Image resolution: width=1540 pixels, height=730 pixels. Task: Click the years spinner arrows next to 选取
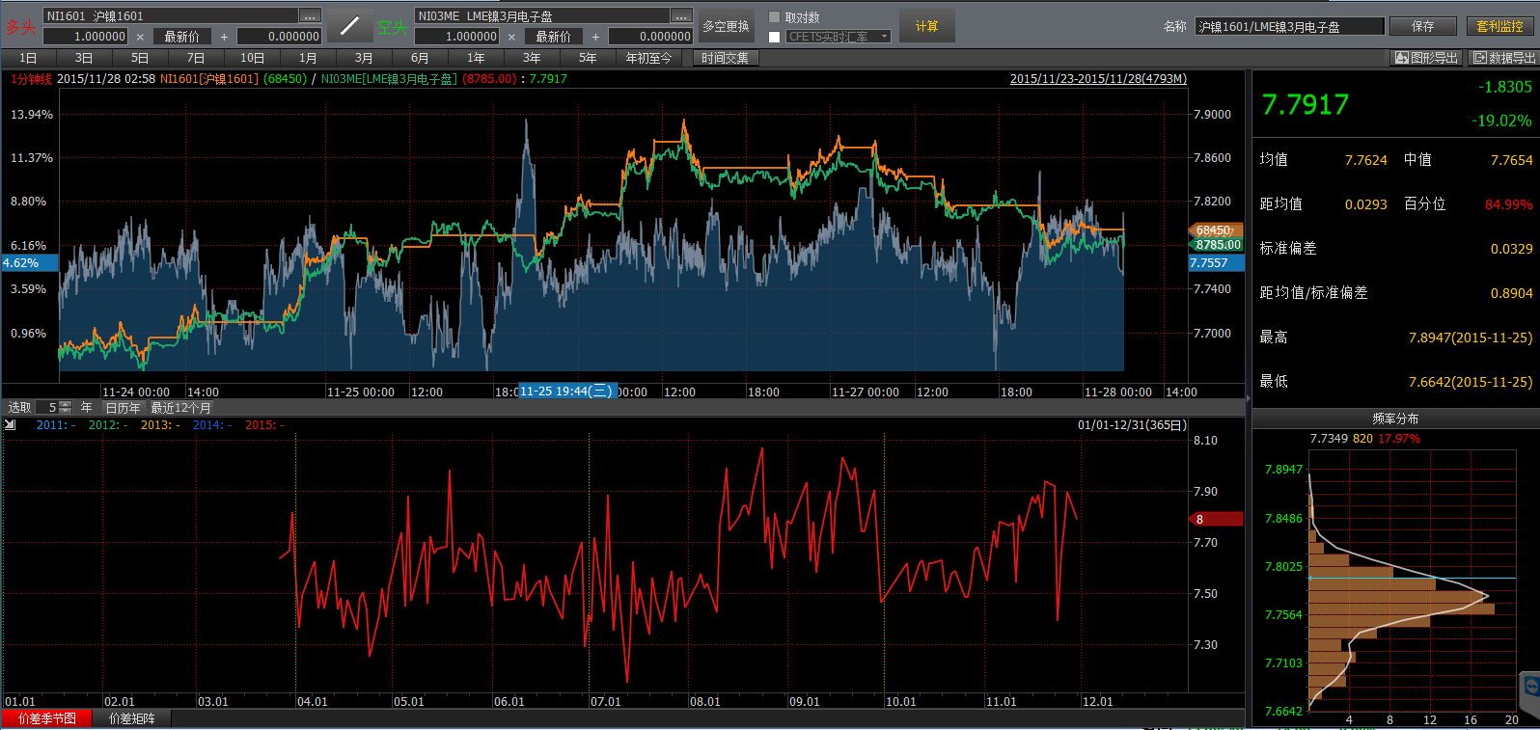(66, 408)
